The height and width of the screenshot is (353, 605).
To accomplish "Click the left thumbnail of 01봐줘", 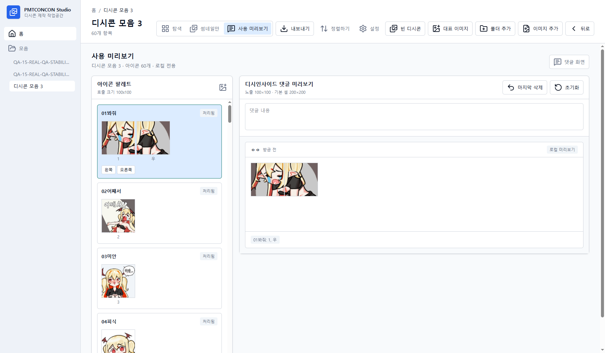I will coord(118,138).
